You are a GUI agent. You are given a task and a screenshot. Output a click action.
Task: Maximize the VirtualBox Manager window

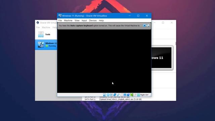tap(163, 23)
